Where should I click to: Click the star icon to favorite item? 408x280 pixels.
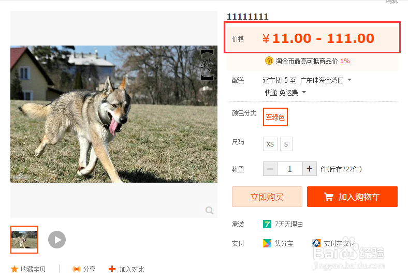coord(14,269)
